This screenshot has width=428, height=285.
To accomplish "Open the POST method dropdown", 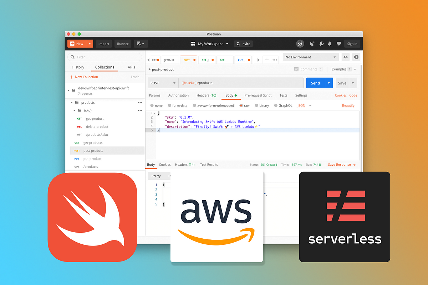I will [163, 83].
